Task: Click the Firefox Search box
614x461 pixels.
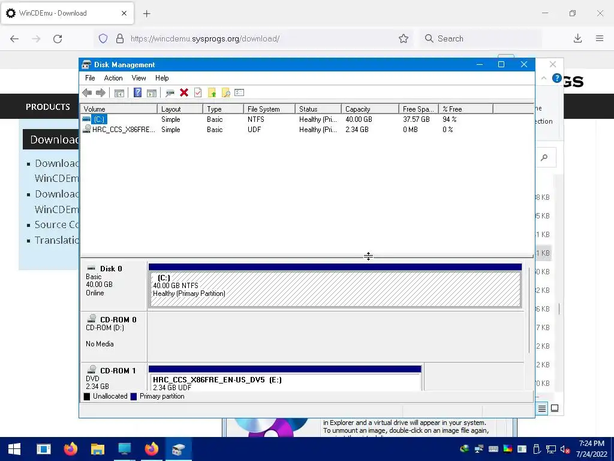Action: (481, 38)
